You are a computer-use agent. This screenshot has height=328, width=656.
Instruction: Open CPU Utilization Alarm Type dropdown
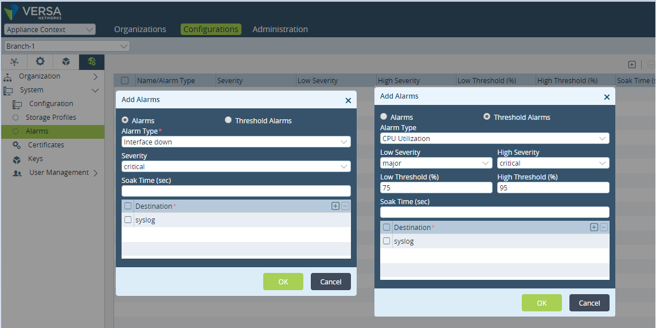(494, 138)
